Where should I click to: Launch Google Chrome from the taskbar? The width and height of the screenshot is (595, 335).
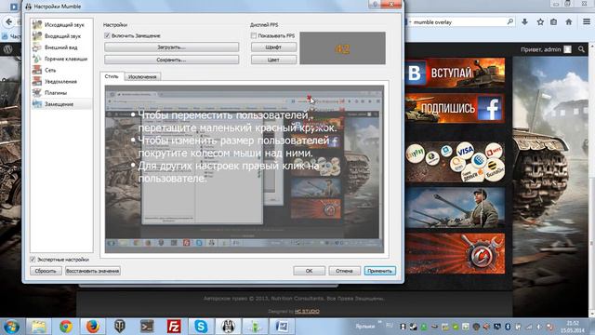[x=66, y=327]
